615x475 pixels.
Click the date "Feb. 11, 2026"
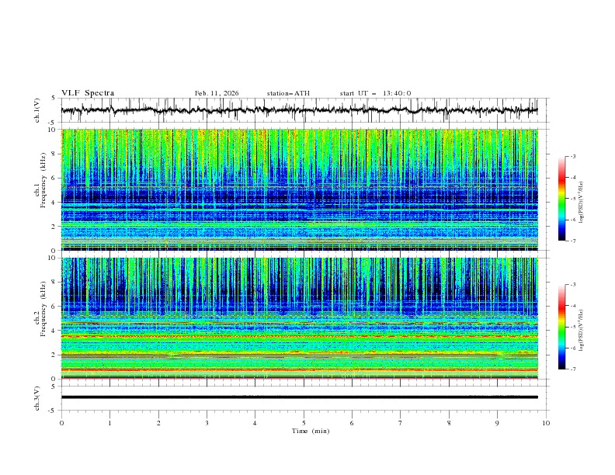tap(217, 93)
